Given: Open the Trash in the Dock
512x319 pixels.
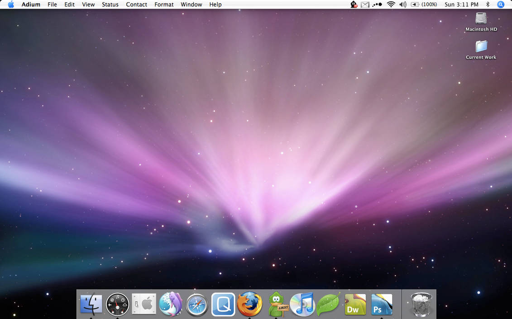Looking at the screenshot, I should coord(421,305).
